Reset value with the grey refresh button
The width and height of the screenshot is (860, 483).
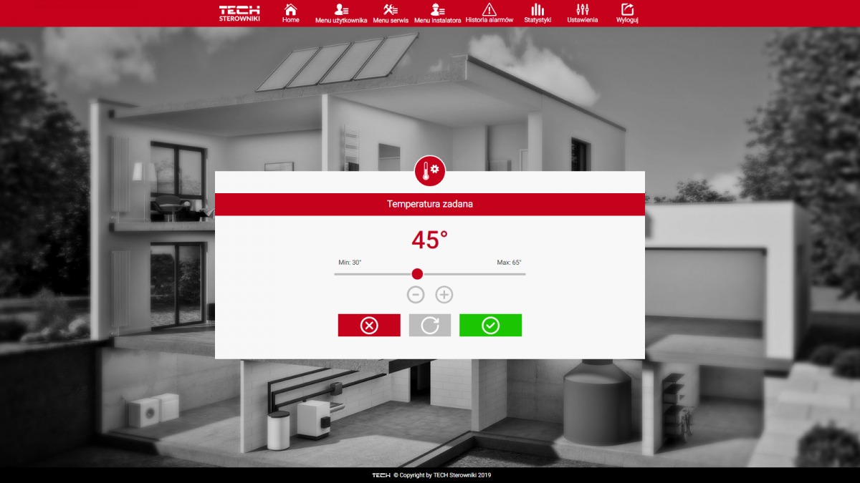pos(430,326)
